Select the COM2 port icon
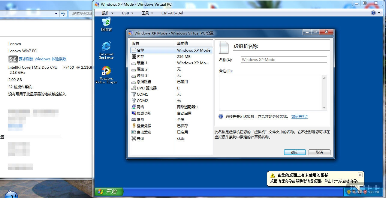The width and height of the screenshot is (386, 198). click(x=134, y=101)
